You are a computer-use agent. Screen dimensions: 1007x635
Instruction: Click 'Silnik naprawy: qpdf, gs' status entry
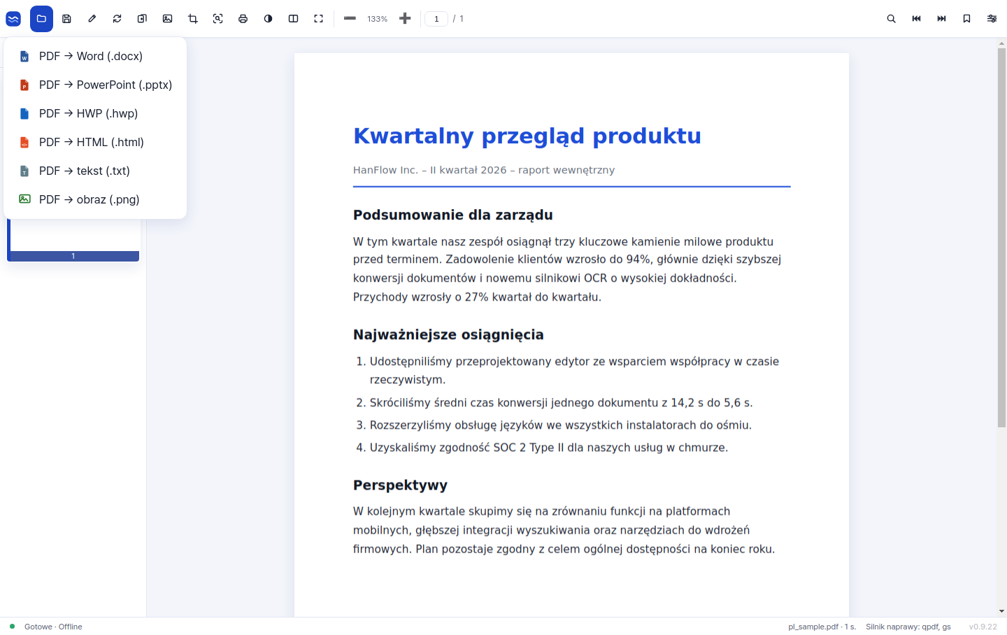tap(908, 627)
